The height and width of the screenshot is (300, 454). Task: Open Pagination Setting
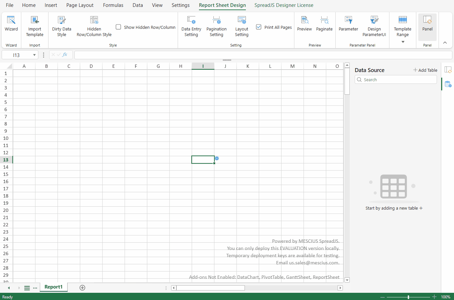click(216, 26)
